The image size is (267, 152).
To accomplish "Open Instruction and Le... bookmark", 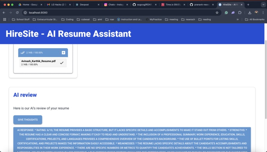I will pyautogui.click(x=130, y=19).
